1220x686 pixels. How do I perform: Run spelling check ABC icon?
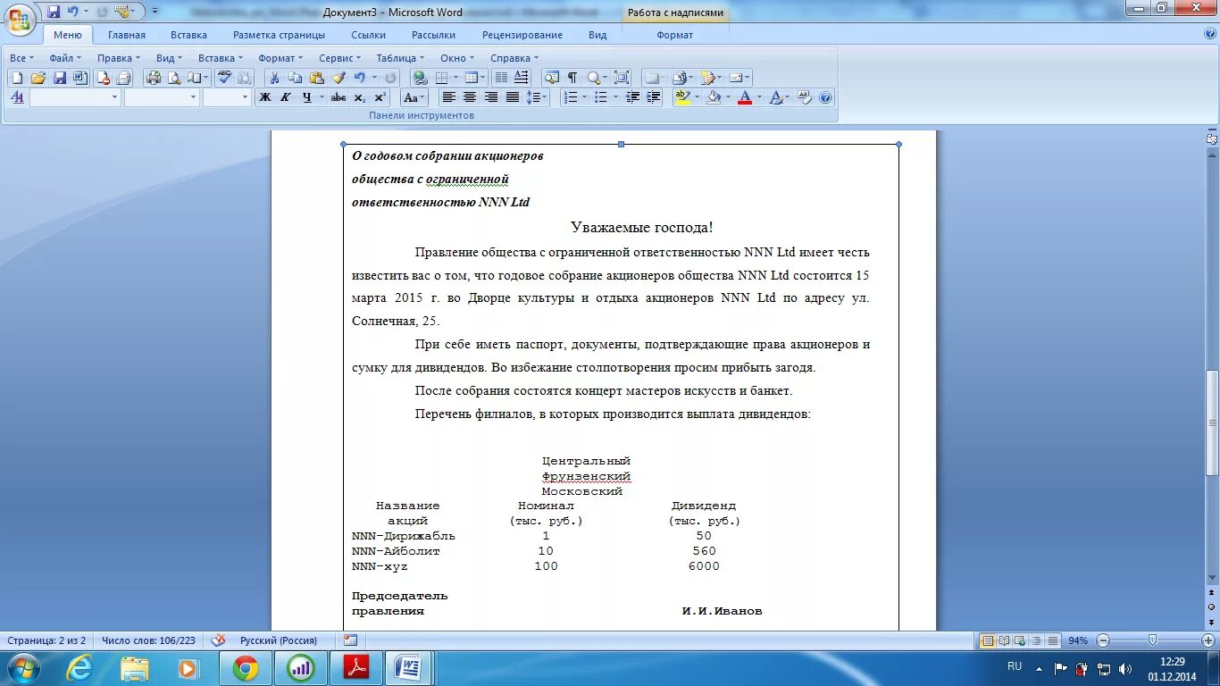coord(225,78)
